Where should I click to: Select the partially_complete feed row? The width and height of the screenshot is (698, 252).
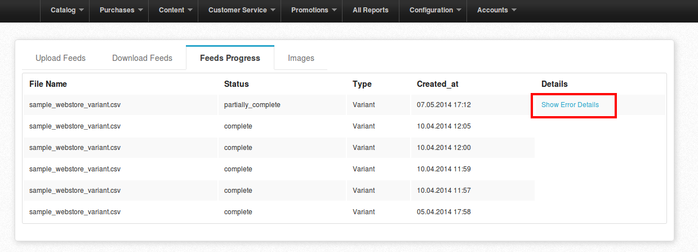tap(344, 105)
